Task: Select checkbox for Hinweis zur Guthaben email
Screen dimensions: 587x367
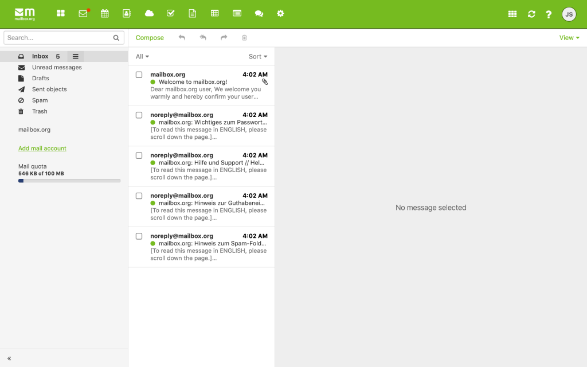Action: [139, 196]
